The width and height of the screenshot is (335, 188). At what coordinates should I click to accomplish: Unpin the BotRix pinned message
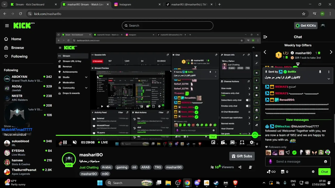coord(320,72)
